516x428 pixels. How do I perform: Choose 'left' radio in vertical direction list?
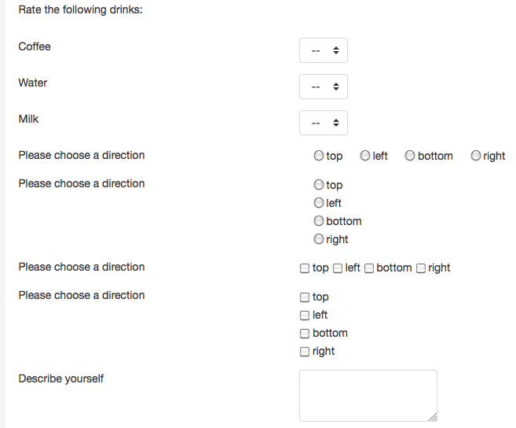click(x=318, y=203)
